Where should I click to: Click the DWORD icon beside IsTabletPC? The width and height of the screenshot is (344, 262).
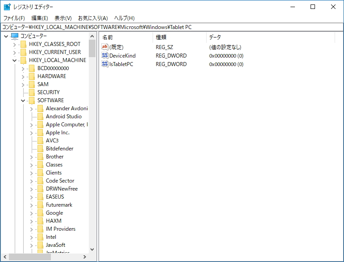pos(105,64)
